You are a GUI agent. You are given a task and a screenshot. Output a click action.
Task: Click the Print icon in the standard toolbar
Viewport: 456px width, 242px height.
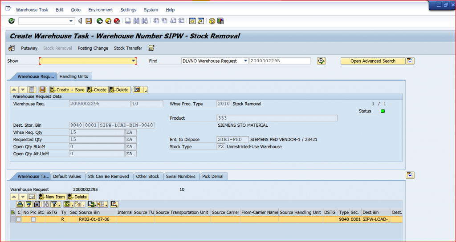coord(128,21)
